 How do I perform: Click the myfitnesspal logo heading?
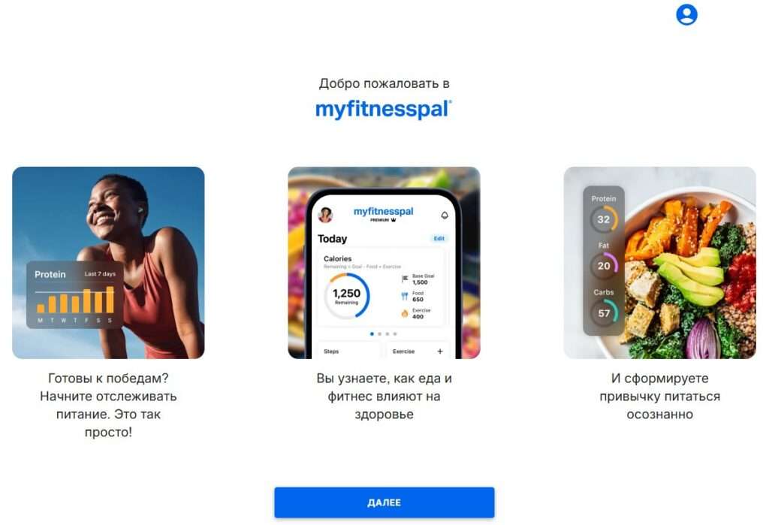(384, 109)
